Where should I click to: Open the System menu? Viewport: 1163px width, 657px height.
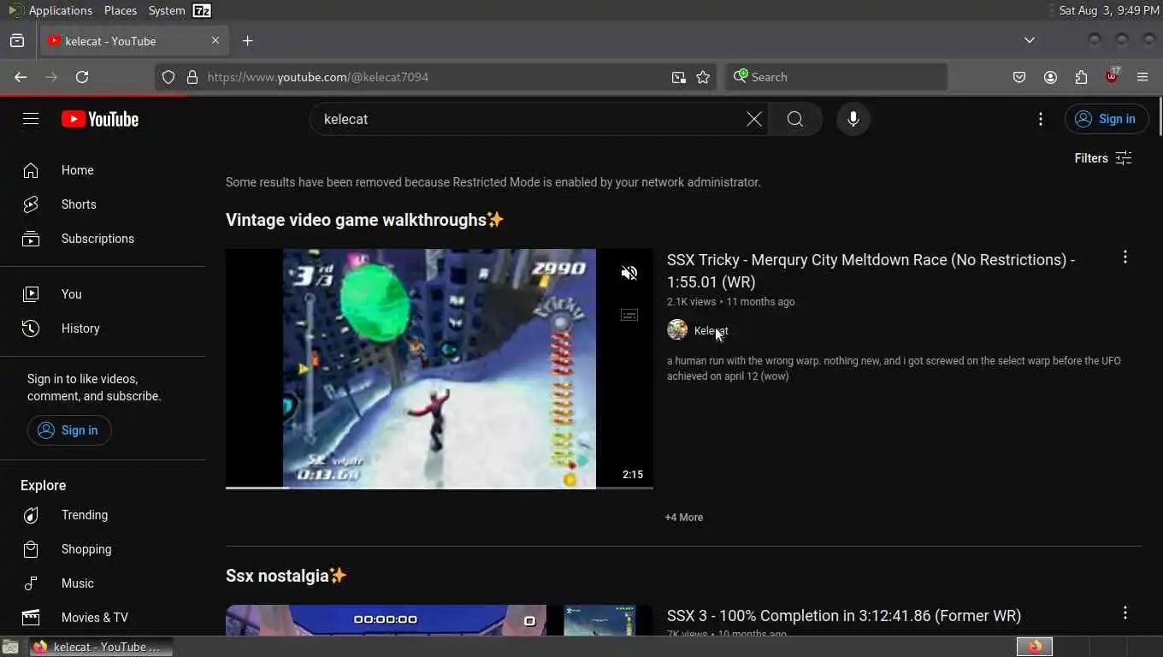(x=167, y=10)
